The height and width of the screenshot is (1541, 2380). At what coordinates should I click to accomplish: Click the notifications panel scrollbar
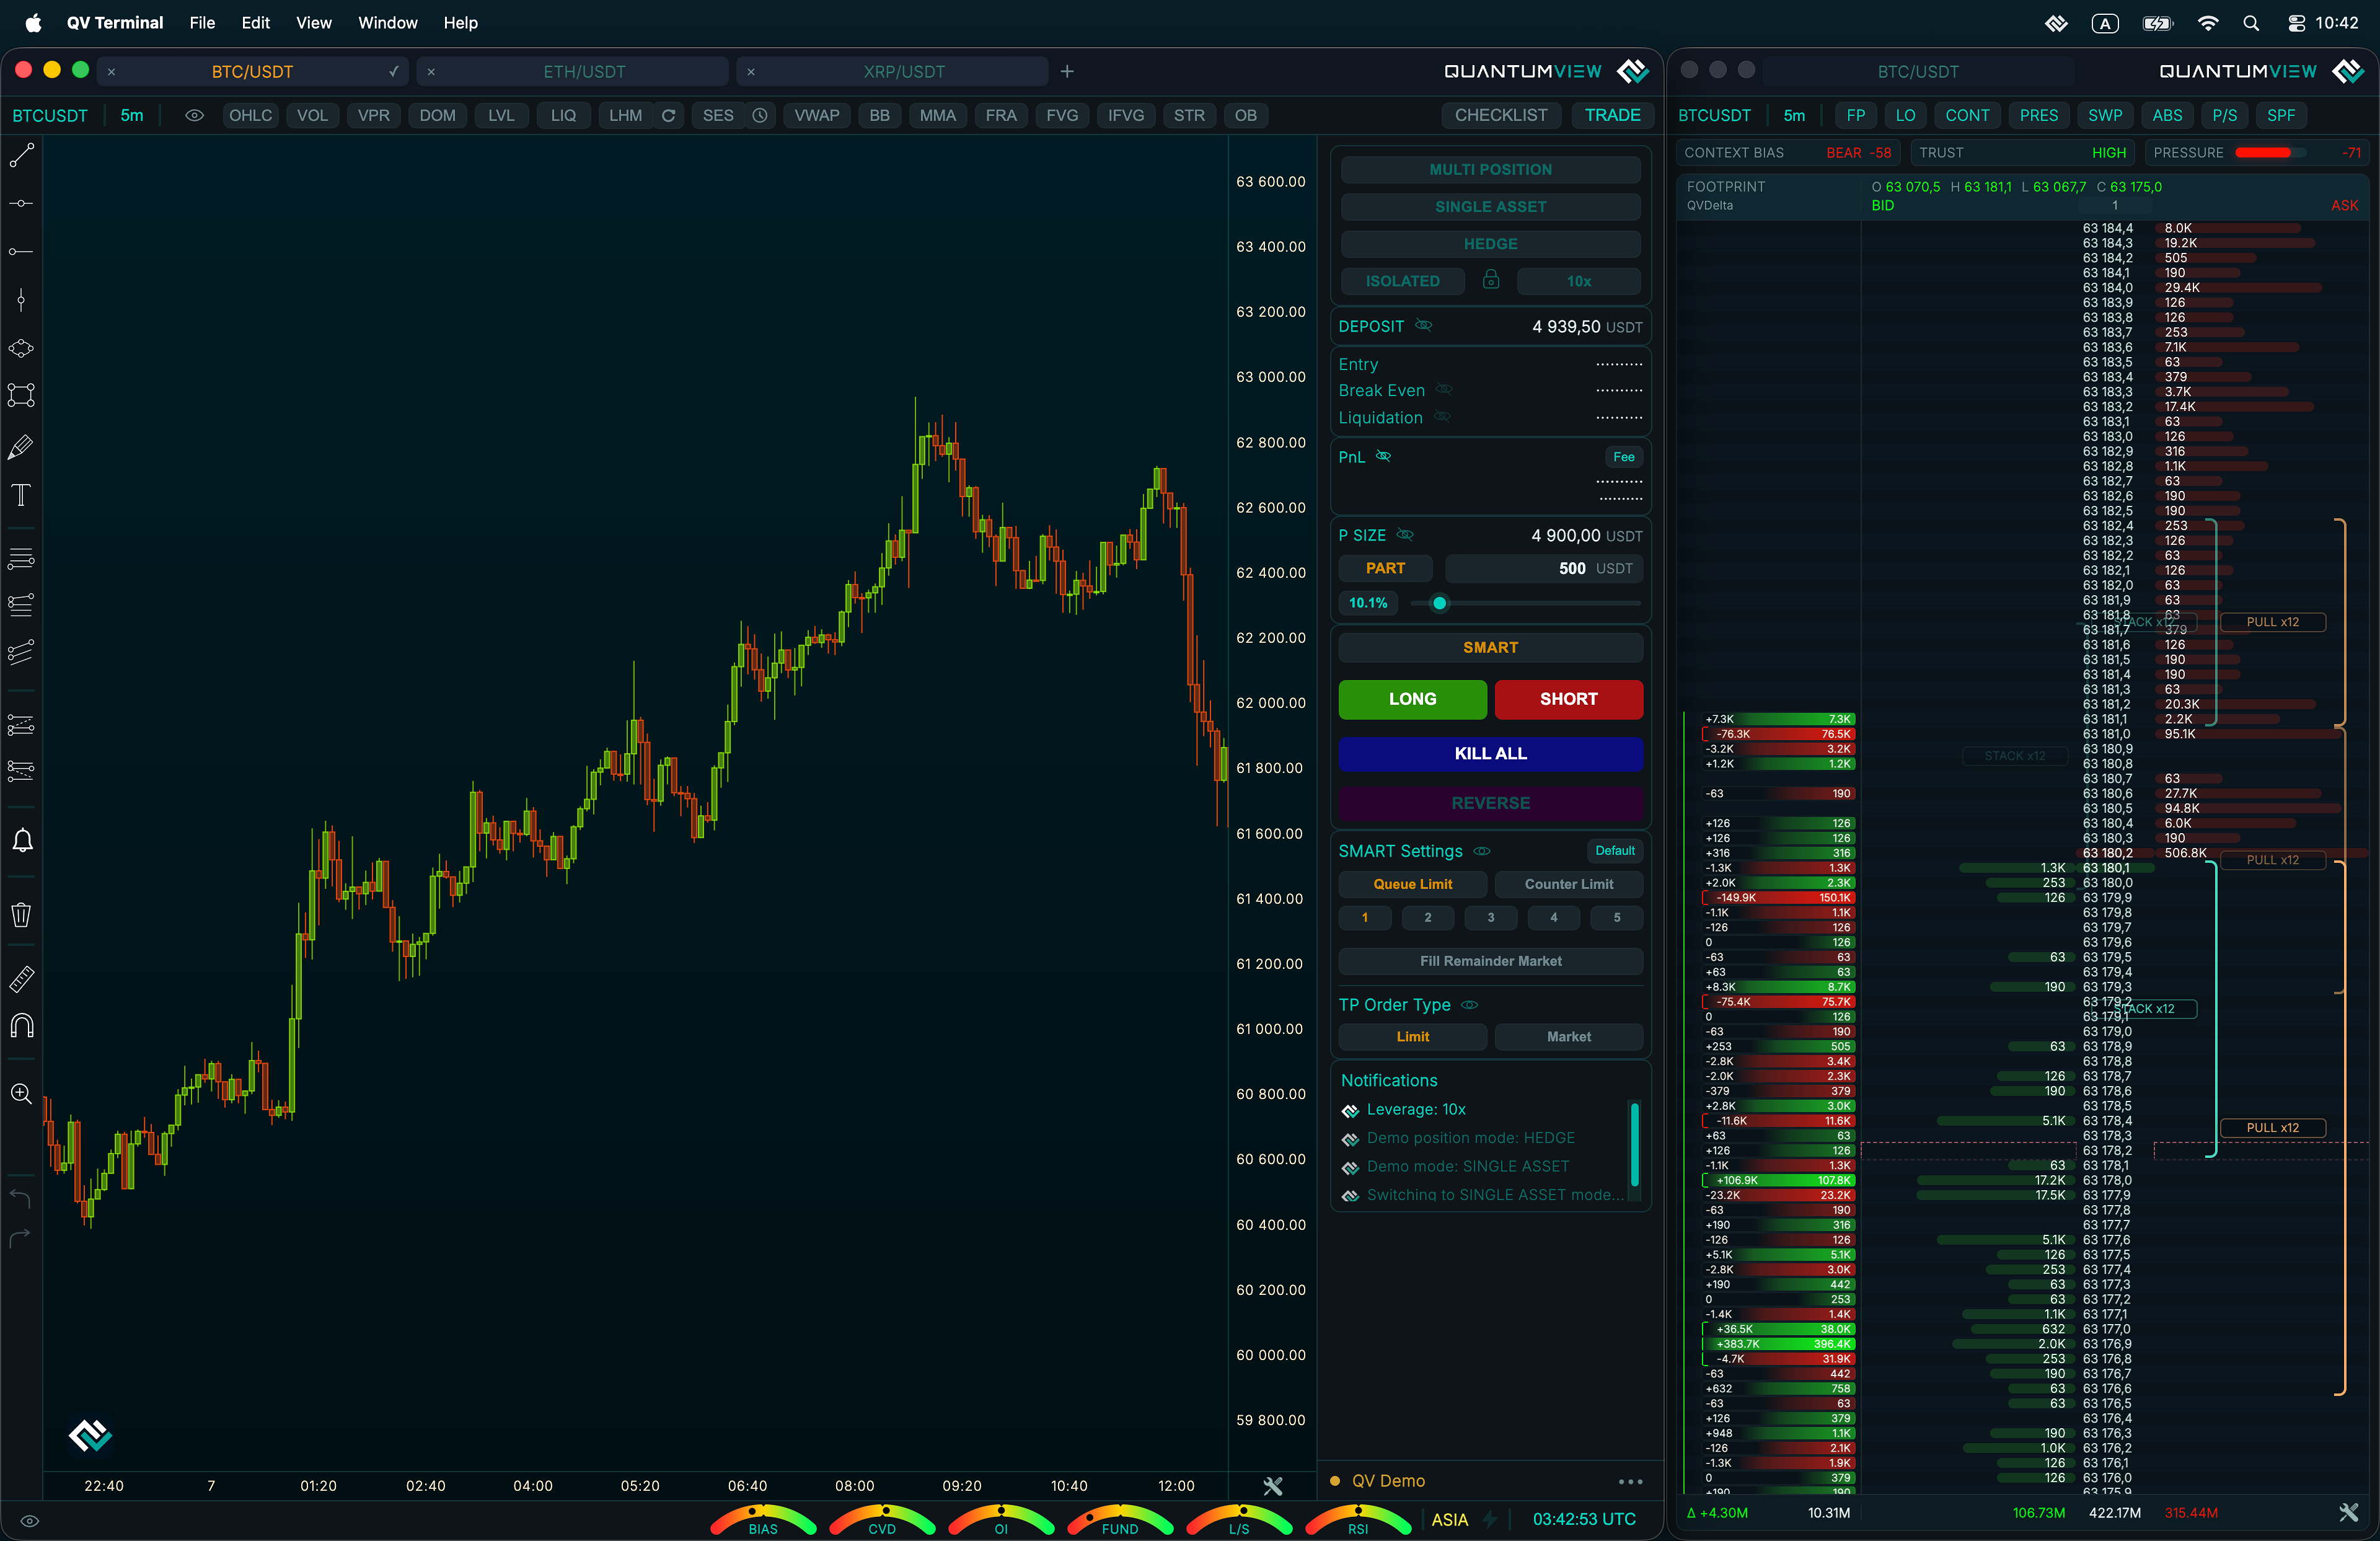click(x=1634, y=1145)
